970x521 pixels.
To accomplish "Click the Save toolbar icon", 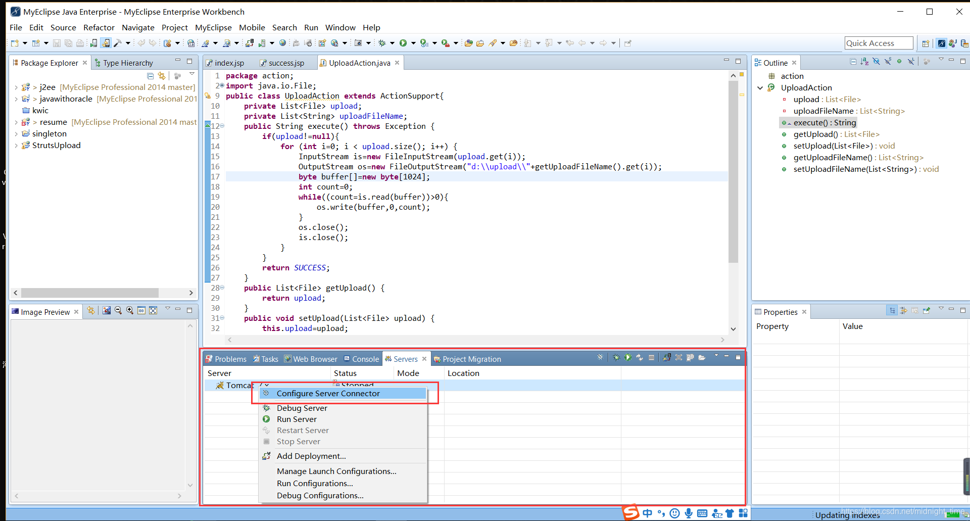I will pos(57,43).
